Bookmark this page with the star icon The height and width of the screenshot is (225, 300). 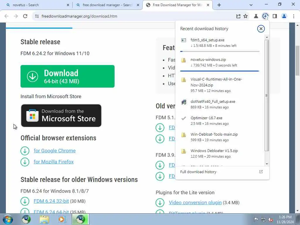(x=246, y=16)
